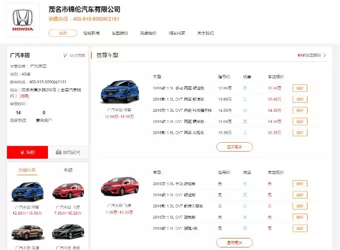
Task: Open the large blue 缤智 car image
Action: coord(119,91)
